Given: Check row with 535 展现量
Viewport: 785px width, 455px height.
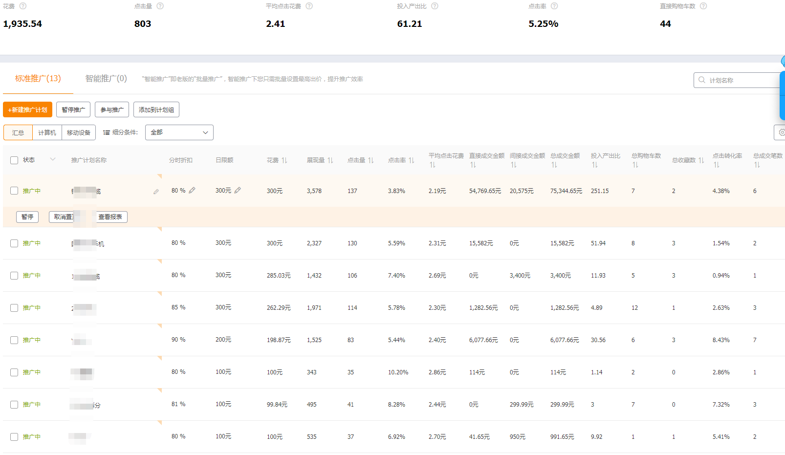Looking at the screenshot, I should click(x=14, y=437).
